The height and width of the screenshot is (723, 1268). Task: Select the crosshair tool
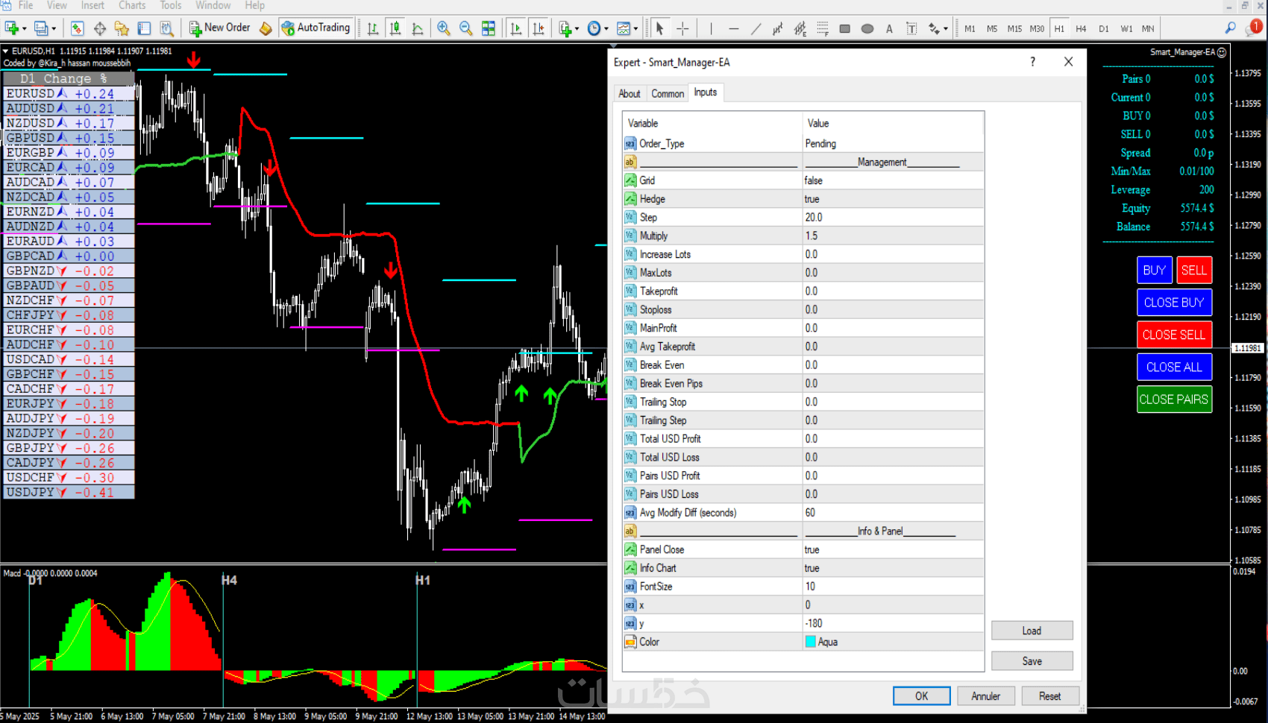click(682, 28)
